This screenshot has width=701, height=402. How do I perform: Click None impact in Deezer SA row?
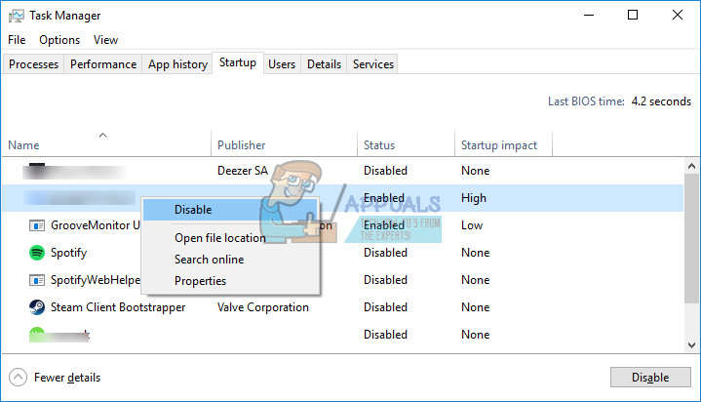tap(475, 171)
